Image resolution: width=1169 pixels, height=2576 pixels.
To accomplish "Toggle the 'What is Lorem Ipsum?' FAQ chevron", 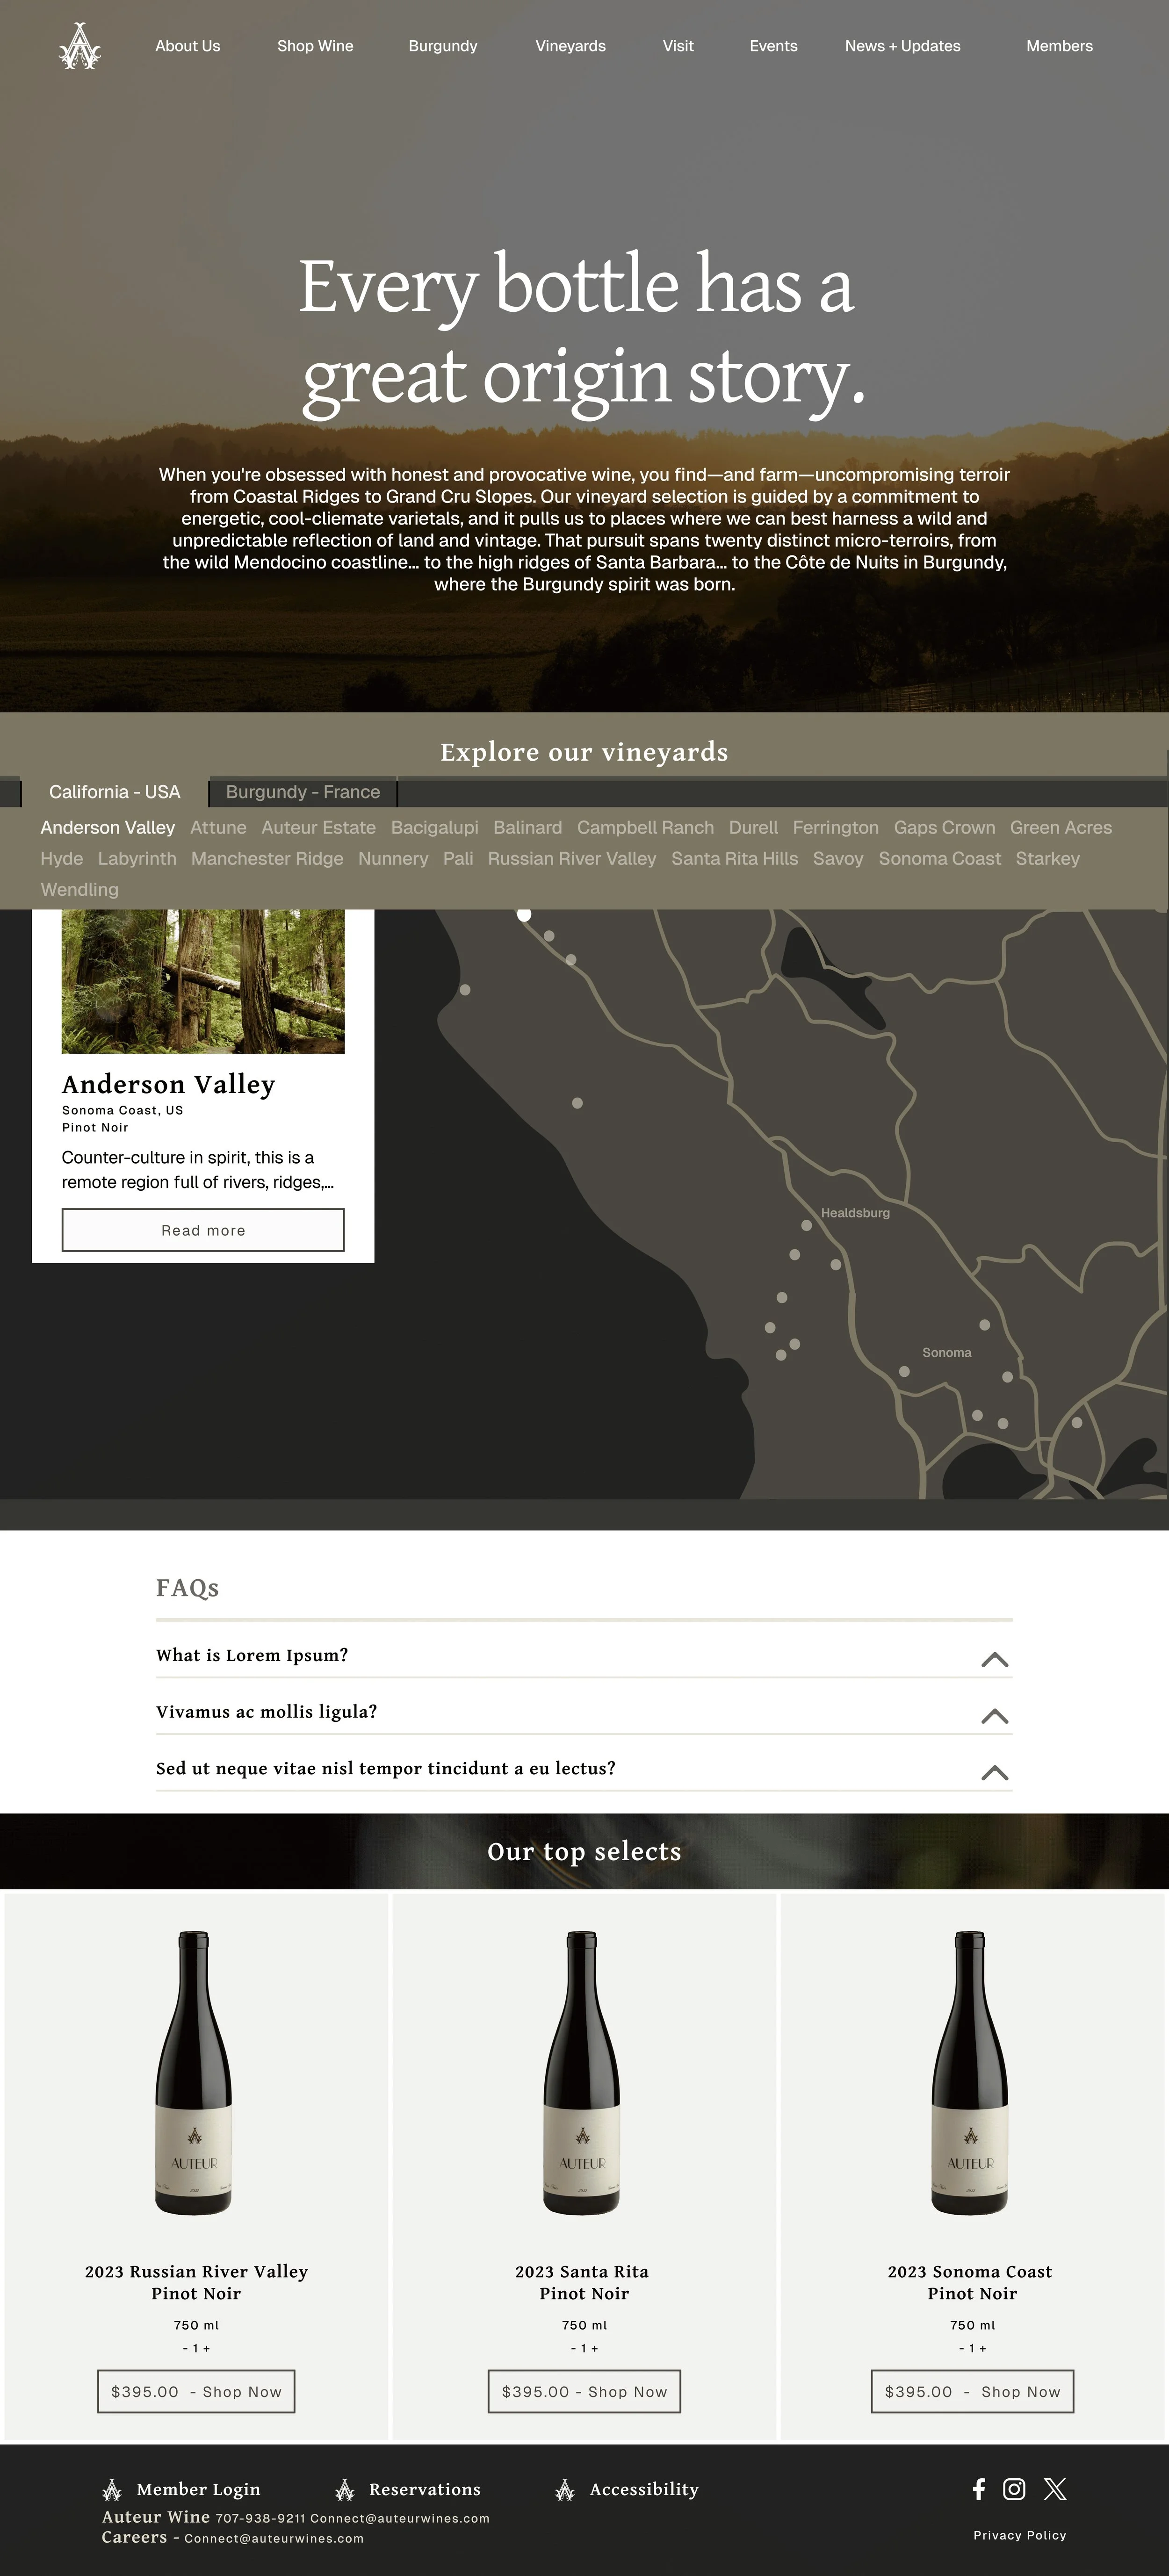I will 994,1659.
